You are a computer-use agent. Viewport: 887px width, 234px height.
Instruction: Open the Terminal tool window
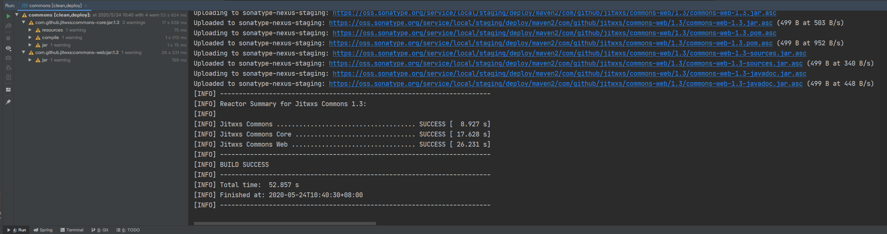pyautogui.click(x=72, y=230)
